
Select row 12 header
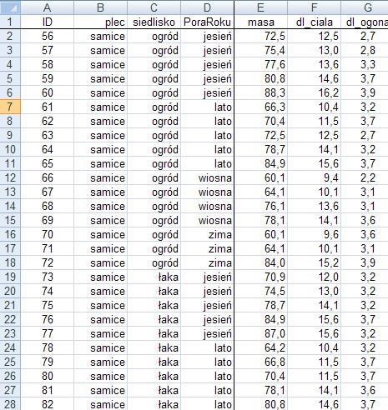(10, 177)
